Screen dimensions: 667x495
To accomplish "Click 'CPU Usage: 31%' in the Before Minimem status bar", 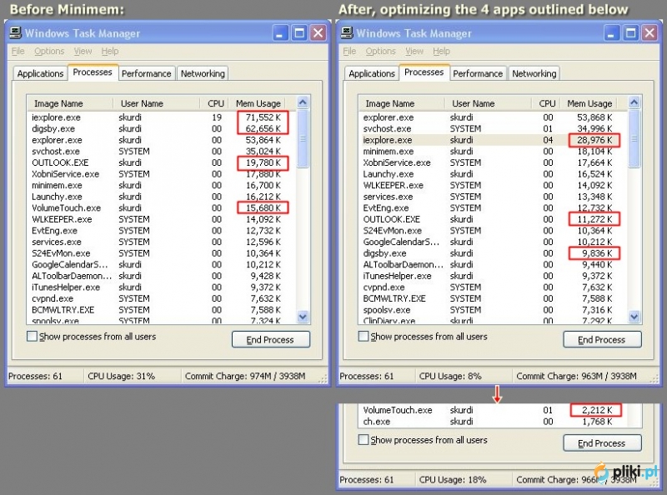I will click(x=121, y=376).
